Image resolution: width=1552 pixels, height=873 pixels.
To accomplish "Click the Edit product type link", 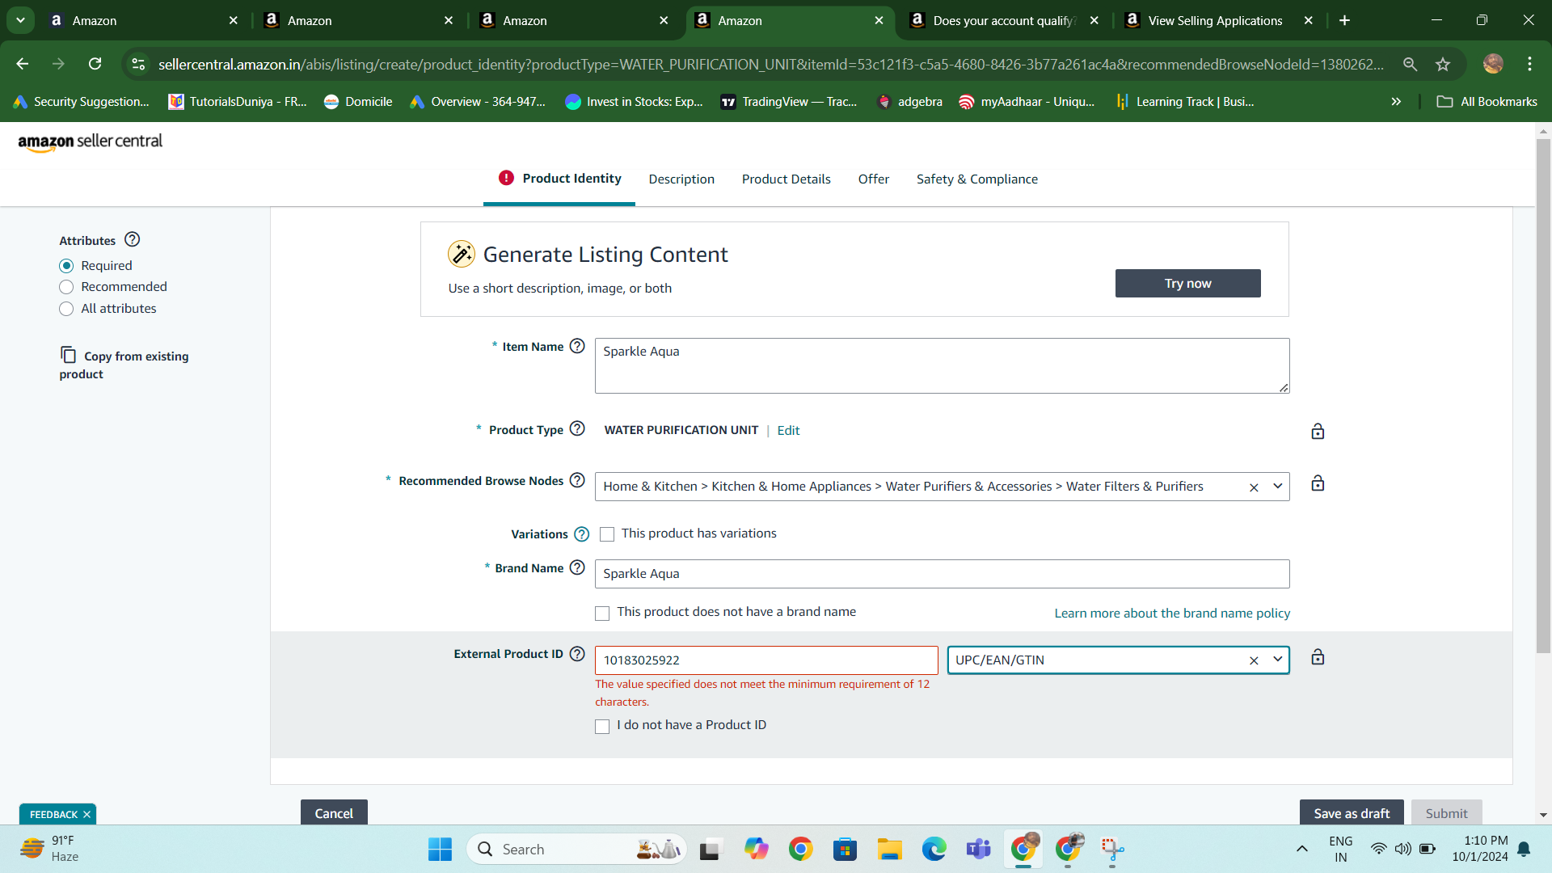I will tap(788, 431).
